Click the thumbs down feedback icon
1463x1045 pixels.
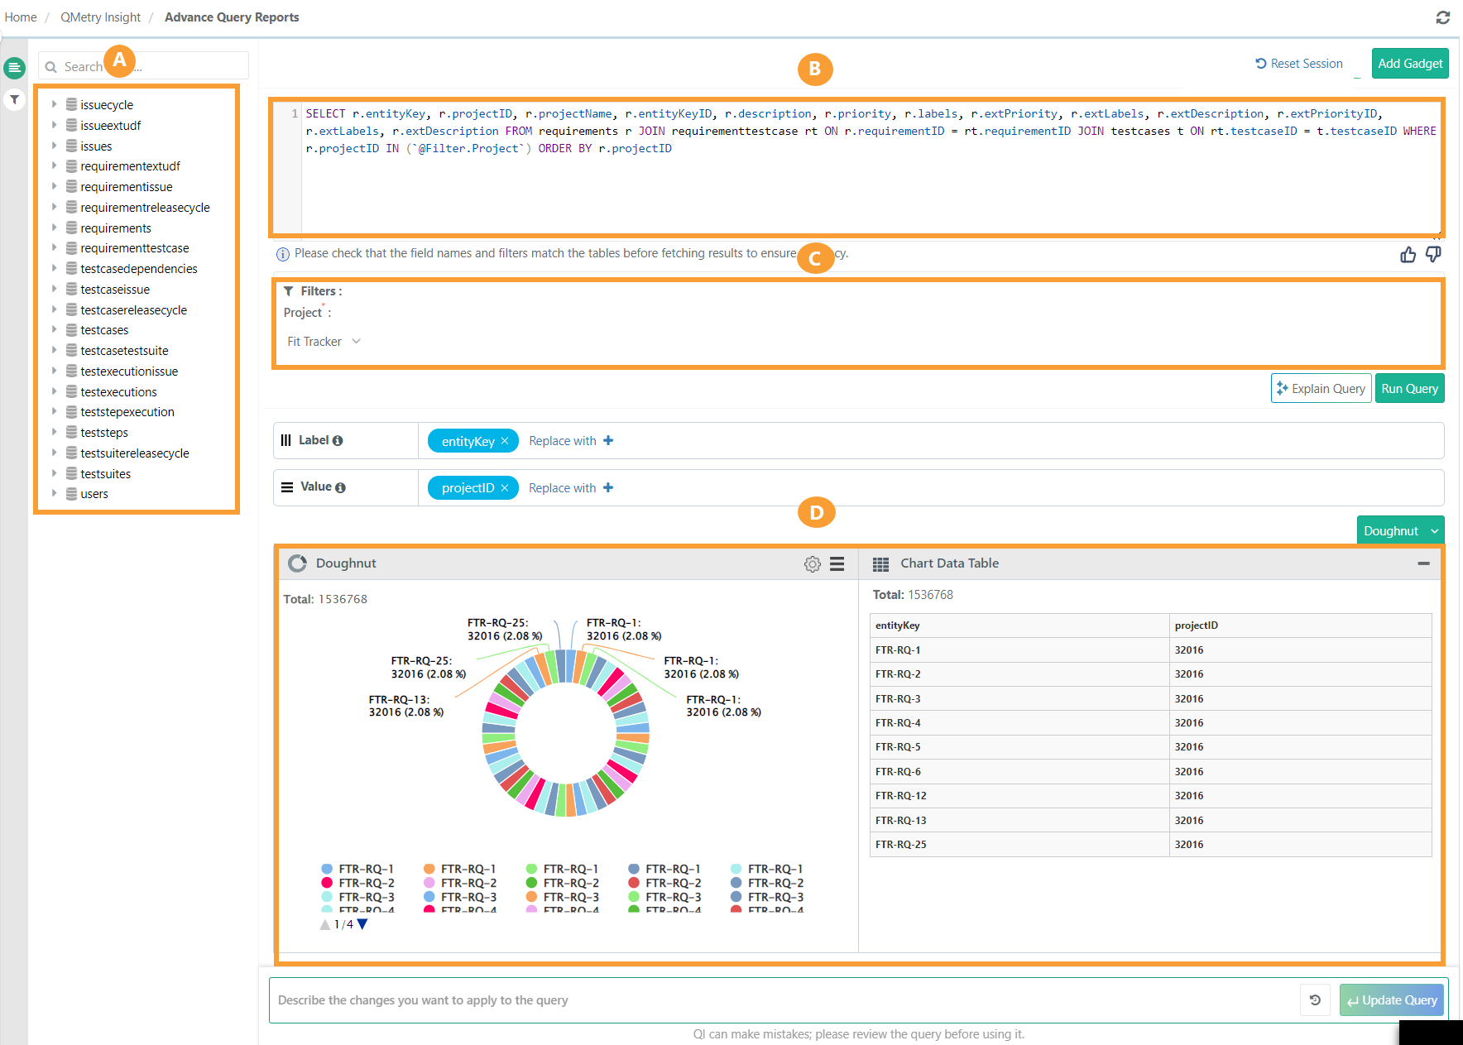(1433, 254)
